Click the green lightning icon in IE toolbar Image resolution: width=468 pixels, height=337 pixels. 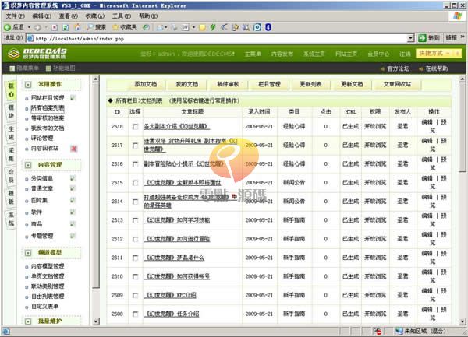213,27
